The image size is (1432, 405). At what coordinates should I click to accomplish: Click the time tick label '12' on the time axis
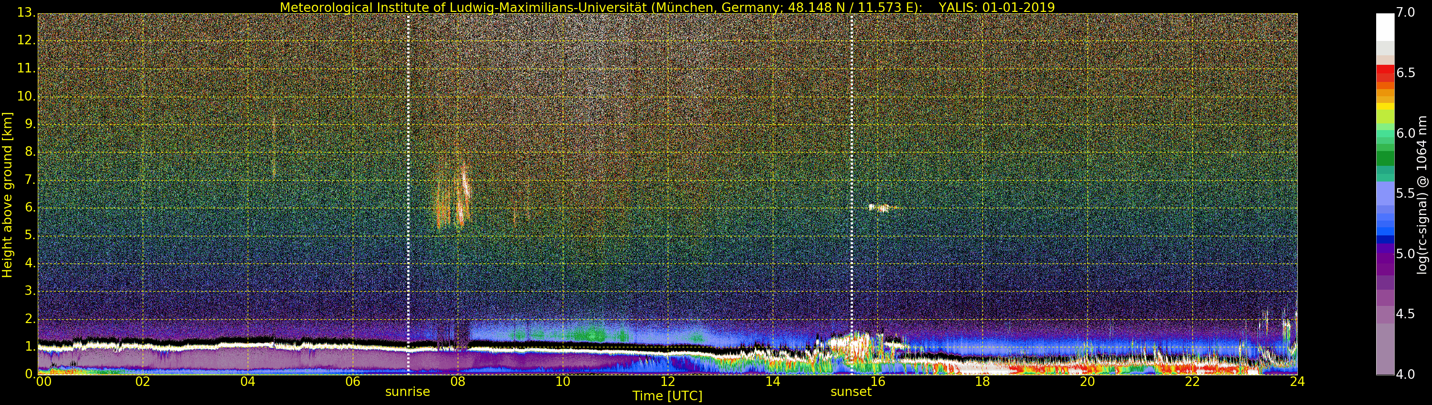[668, 382]
